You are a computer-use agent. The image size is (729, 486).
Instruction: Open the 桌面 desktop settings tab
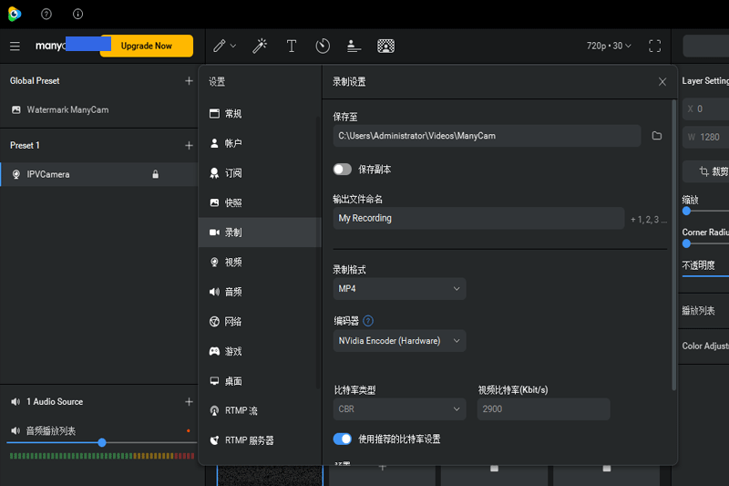point(260,381)
